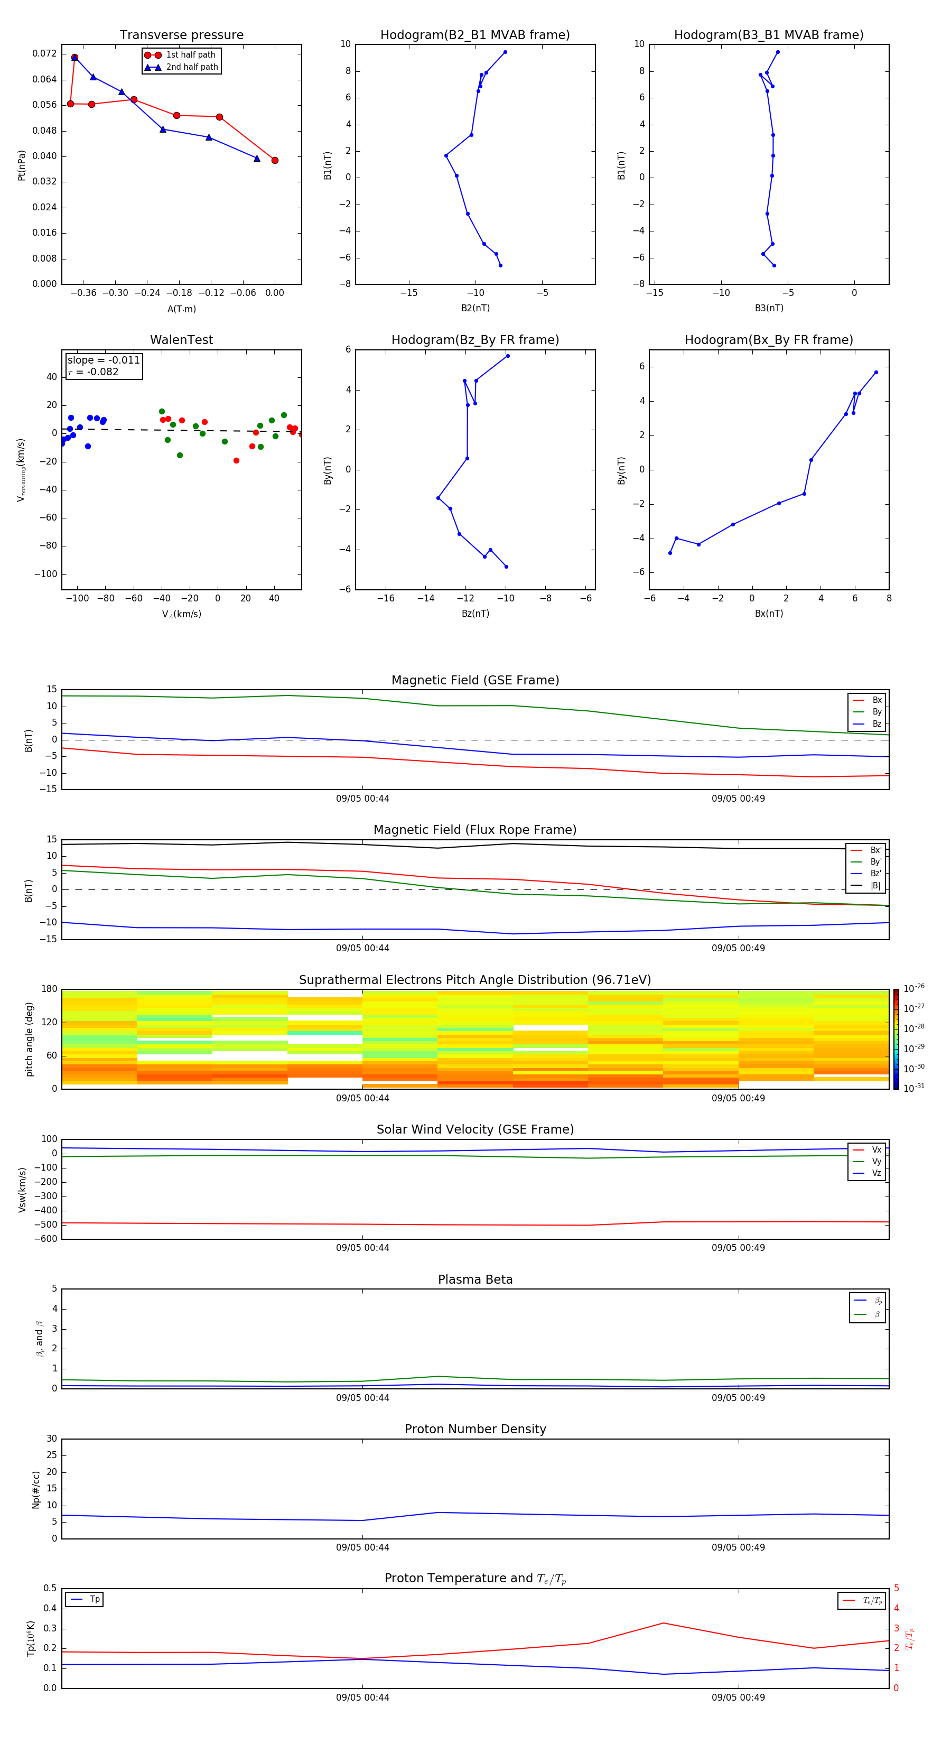
Task: Click the pitch angle color scale bar
Action: click(896, 1039)
